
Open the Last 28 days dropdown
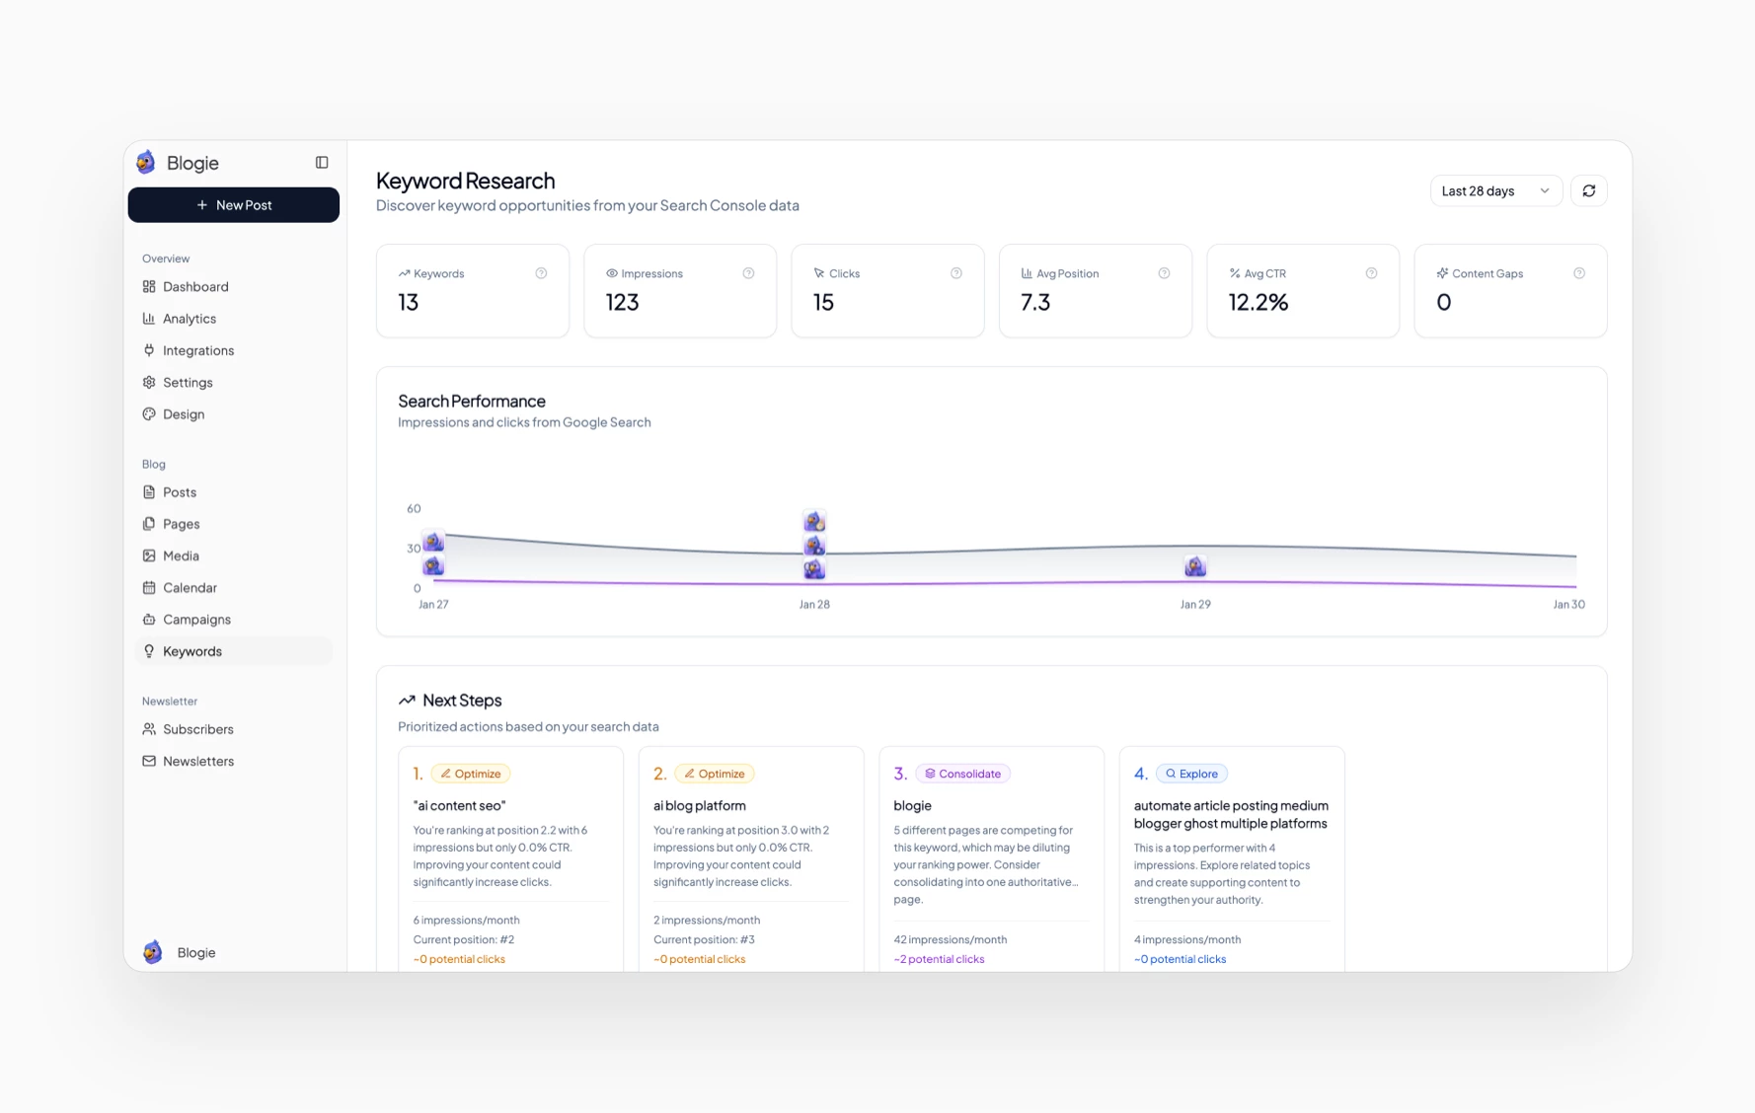click(1494, 191)
